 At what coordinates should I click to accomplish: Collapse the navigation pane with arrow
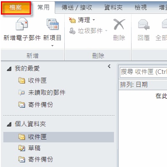[109, 66]
